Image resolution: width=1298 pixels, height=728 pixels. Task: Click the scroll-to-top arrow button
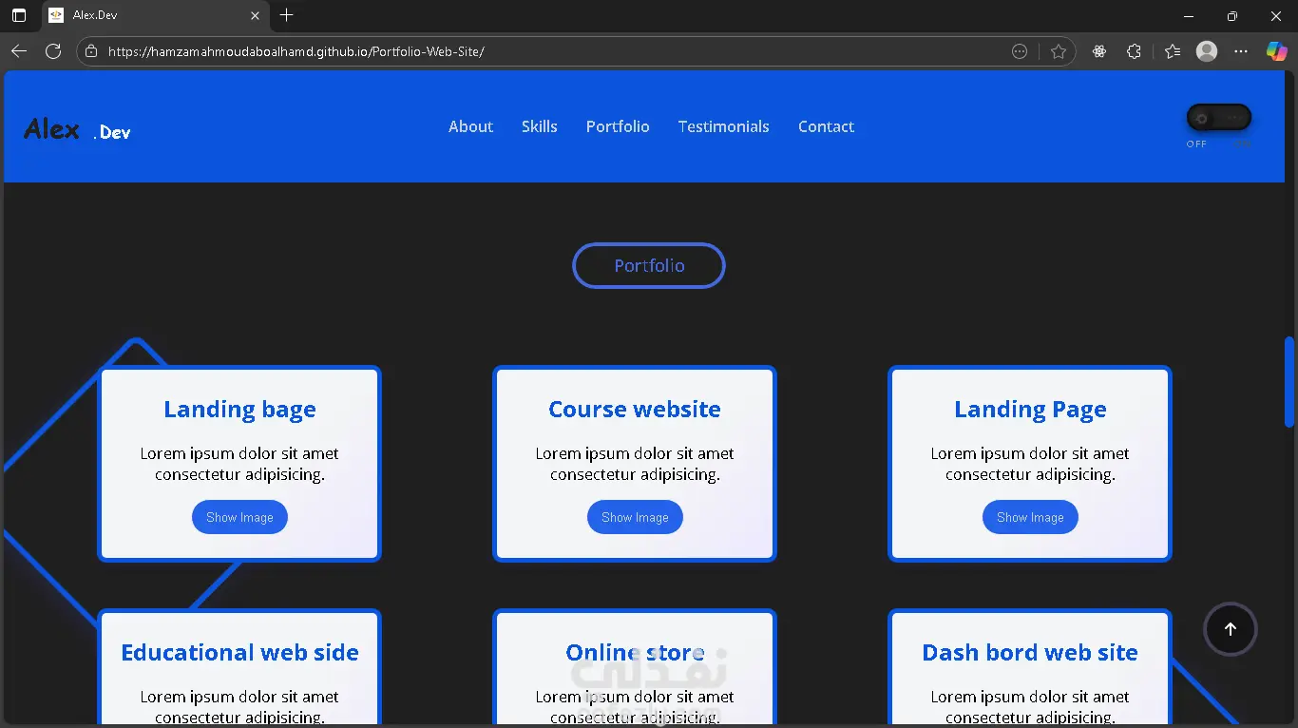click(x=1230, y=629)
